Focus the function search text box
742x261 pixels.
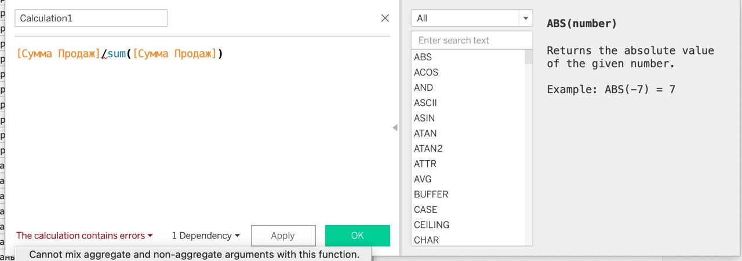pyautogui.click(x=471, y=41)
